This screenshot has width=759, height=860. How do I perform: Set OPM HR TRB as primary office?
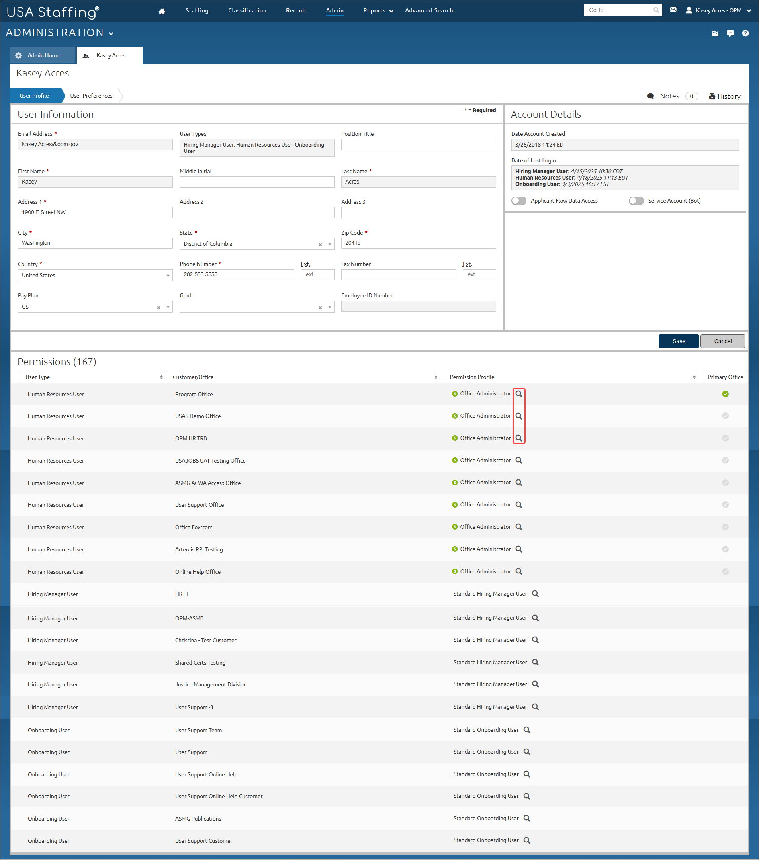(x=725, y=438)
